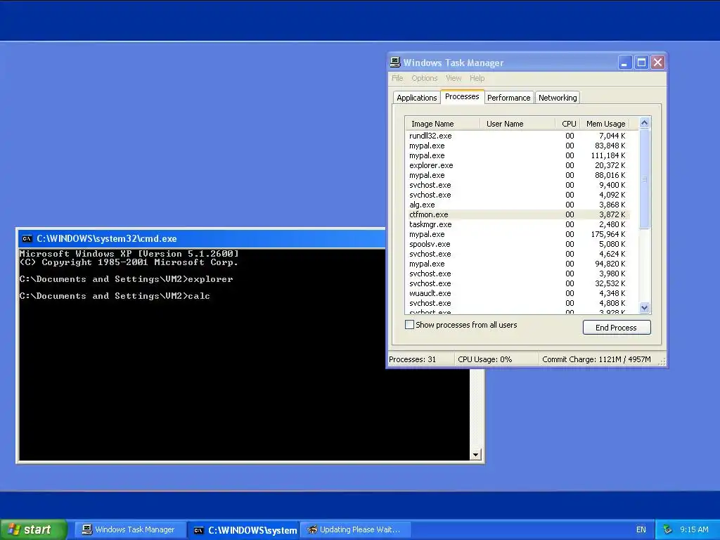The image size is (720, 540).
Task: Click the network tray icon near clock
Action: pos(668,530)
